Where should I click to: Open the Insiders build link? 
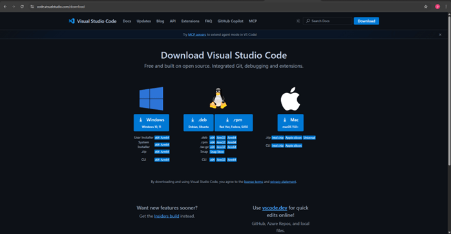(x=167, y=216)
